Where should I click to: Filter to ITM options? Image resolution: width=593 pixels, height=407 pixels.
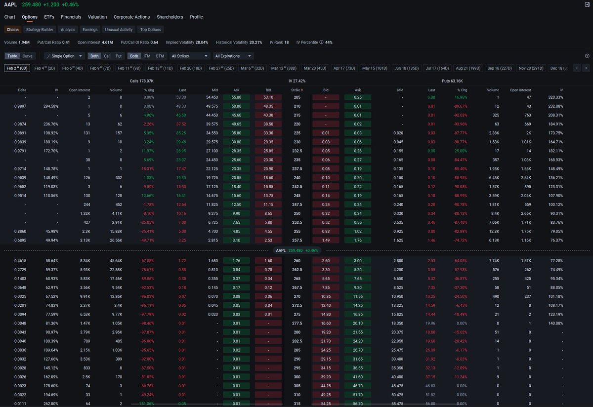pyautogui.click(x=147, y=56)
